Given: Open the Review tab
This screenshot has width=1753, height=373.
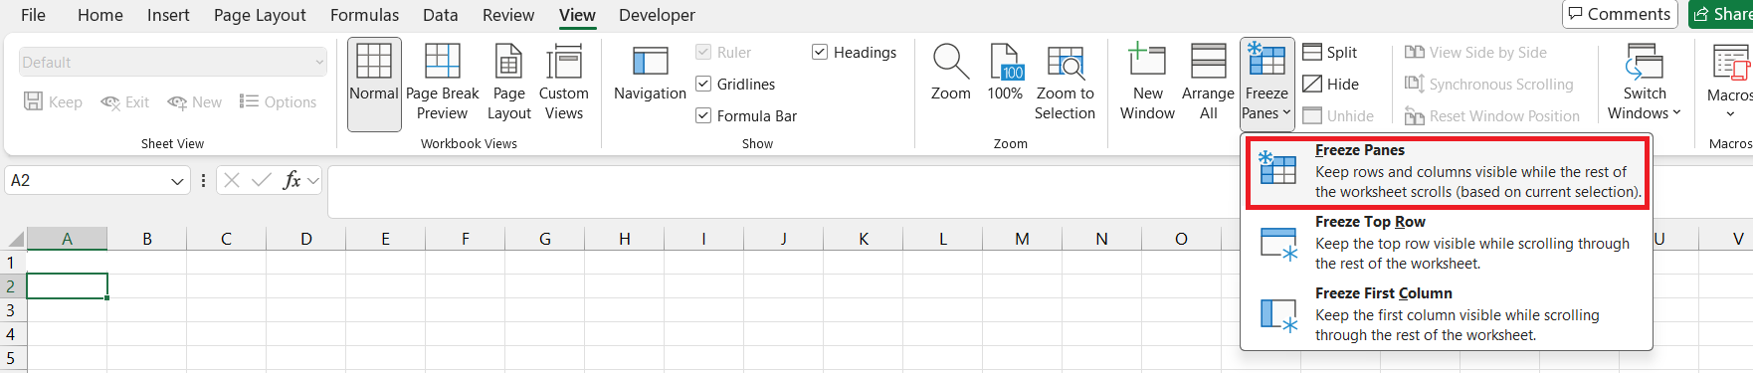Looking at the screenshot, I should (x=508, y=15).
